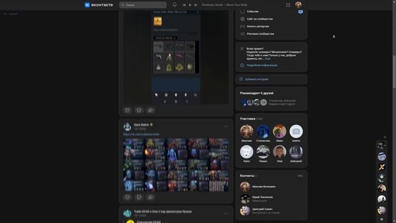Screen dimensions: 396x223
Task: Open the notifications bell
Action: (x=174, y=4)
